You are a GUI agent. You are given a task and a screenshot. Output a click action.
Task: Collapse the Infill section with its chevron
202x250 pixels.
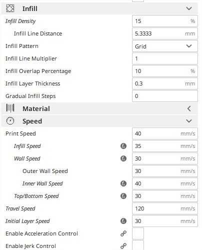[x=189, y=8]
